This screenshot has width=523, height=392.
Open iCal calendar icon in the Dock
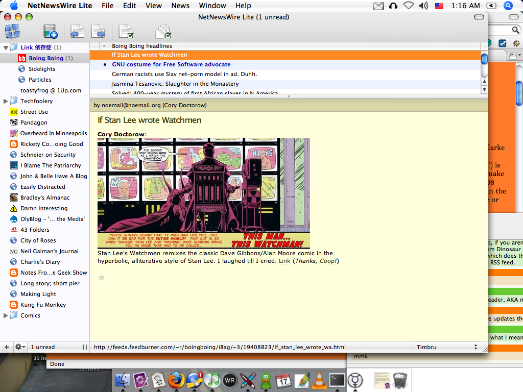283,380
